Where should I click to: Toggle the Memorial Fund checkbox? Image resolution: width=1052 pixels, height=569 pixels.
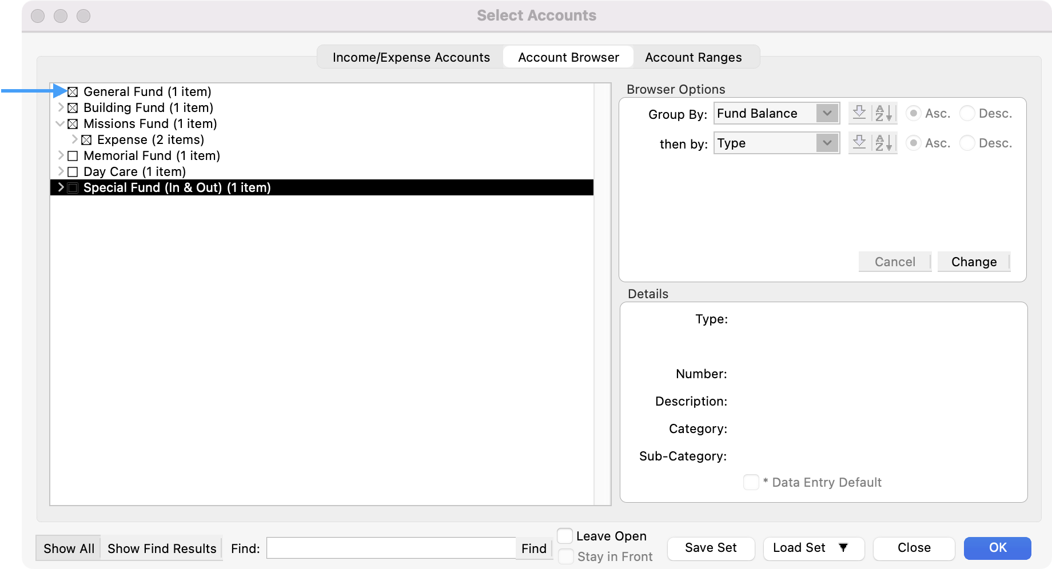(x=73, y=156)
